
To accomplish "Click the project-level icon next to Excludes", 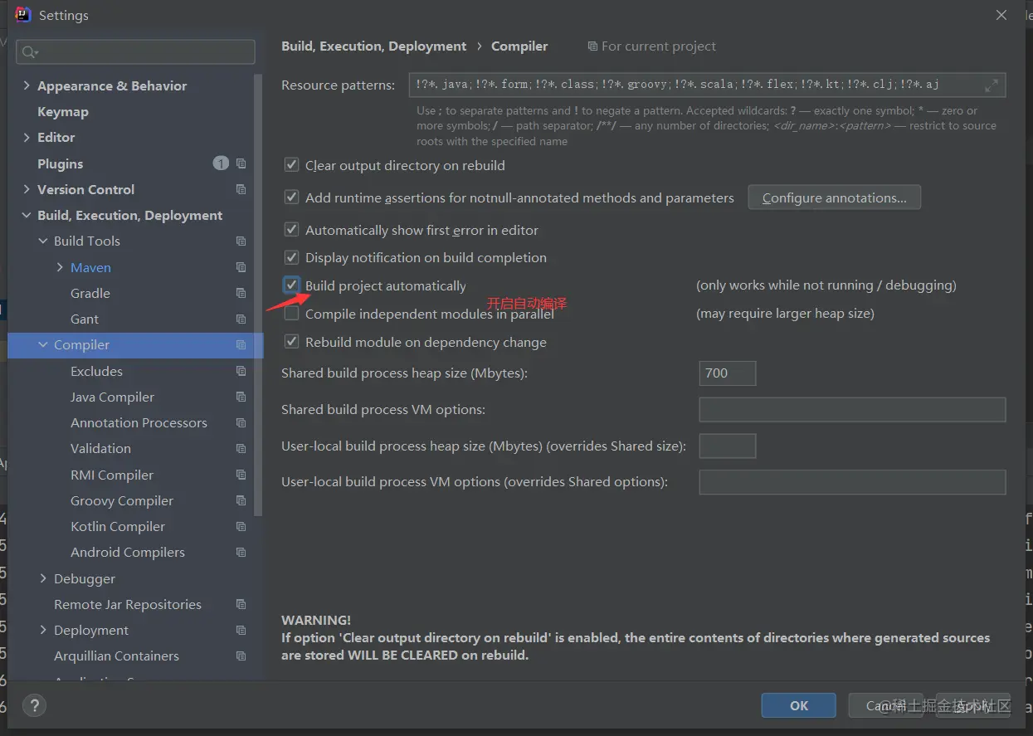I will point(241,371).
